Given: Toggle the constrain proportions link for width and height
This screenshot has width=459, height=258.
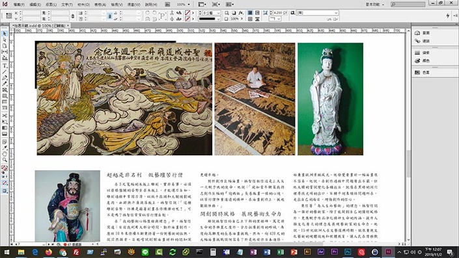Looking at the screenshot, I should pyautogui.click(x=73, y=16).
